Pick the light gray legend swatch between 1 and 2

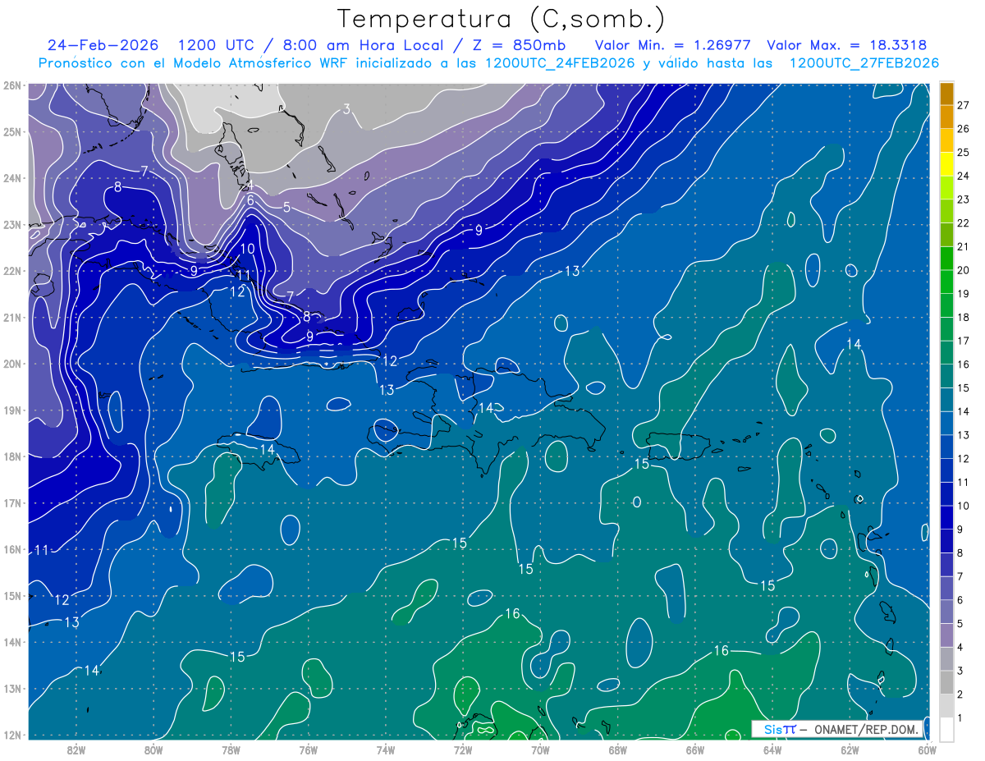(946, 705)
